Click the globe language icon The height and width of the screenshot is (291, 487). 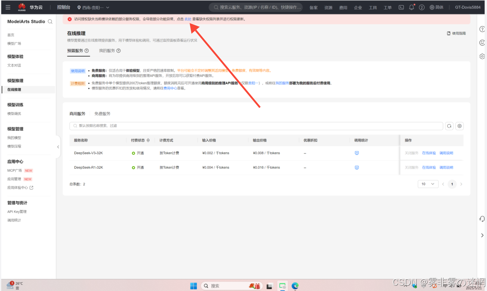432,7
